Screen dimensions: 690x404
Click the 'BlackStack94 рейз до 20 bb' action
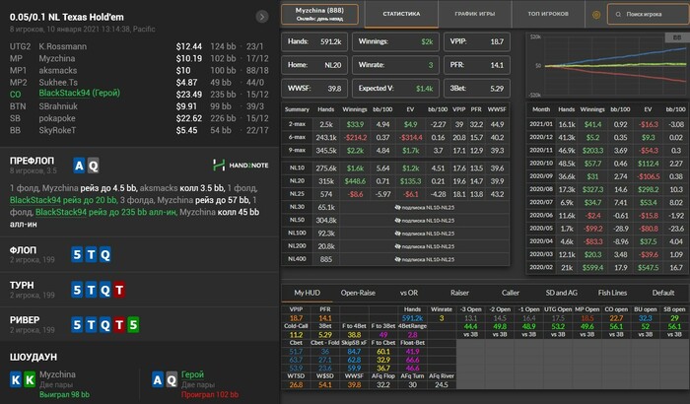[x=63, y=200]
